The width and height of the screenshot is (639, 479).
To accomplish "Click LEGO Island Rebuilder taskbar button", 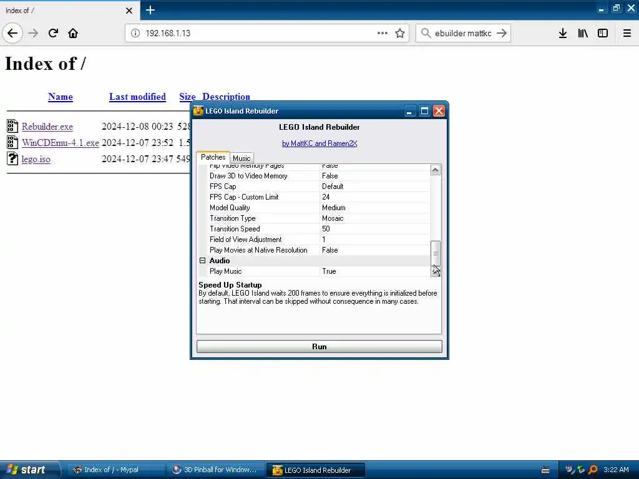I will coord(315,470).
